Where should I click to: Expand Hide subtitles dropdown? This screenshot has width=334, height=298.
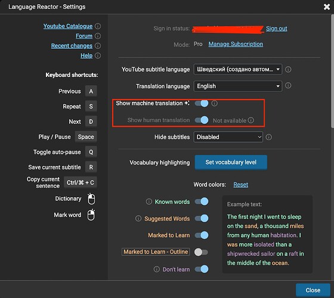pyautogui.click(x=228, y=137)
